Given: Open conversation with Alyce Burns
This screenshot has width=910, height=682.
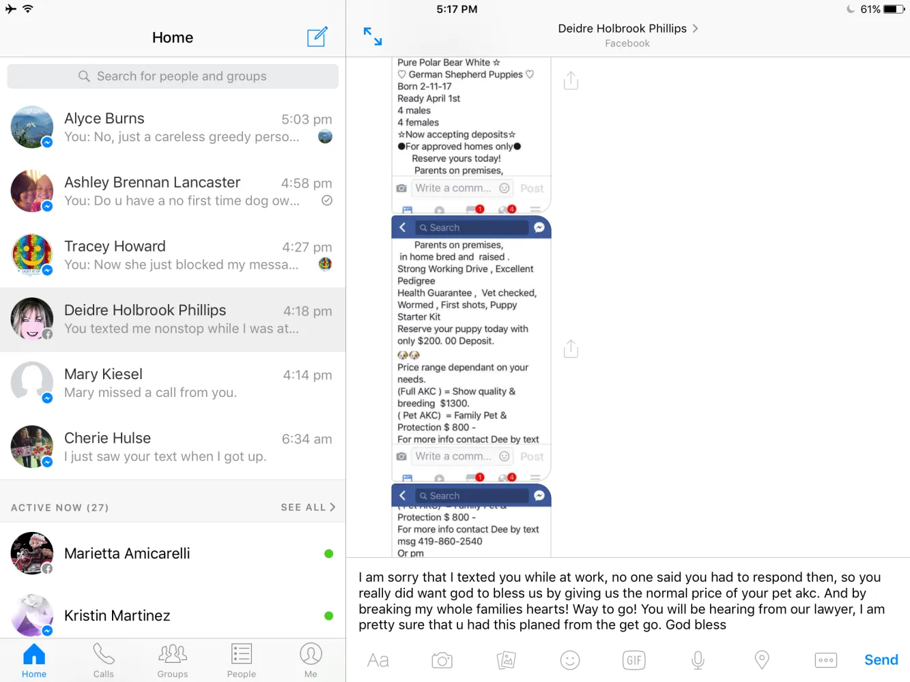Looking at the screenshot, I should 173,128.
